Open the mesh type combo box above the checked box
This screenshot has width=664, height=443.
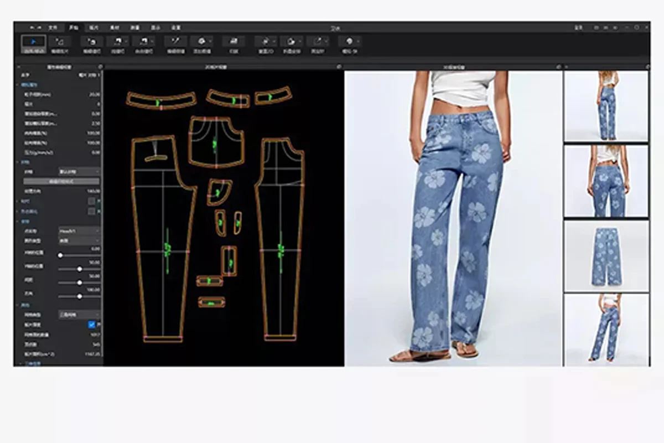pyautogui.click(x=79, y=315)
